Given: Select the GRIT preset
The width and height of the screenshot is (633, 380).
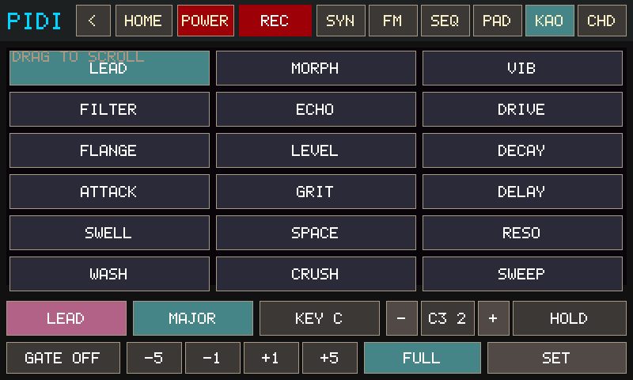Looking at the screenshot, I should click(316, 192).
